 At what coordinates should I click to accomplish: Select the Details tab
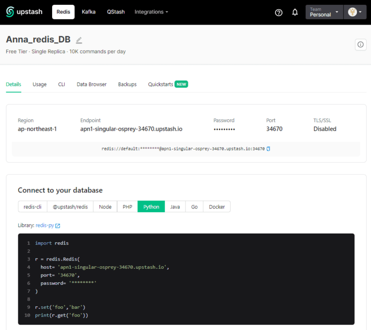tap(14, 84)
